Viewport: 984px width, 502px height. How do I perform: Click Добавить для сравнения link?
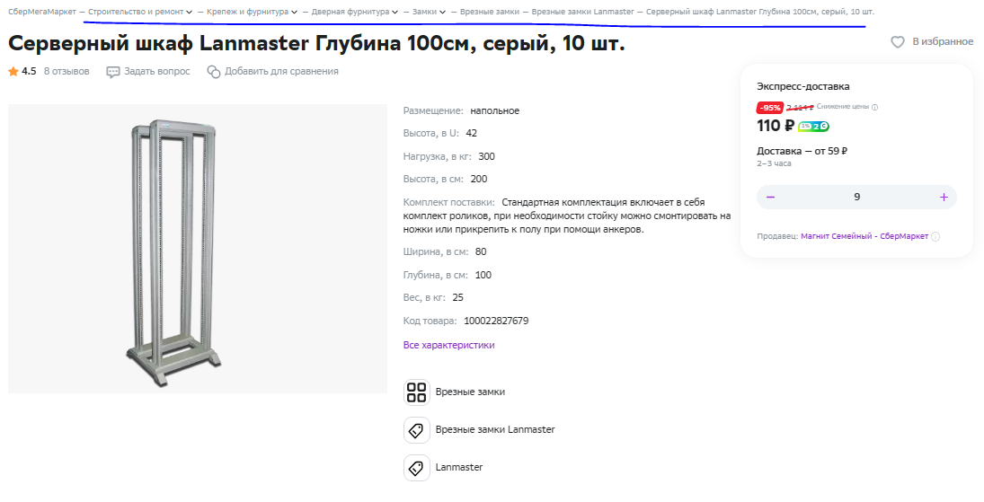point(282,72)
